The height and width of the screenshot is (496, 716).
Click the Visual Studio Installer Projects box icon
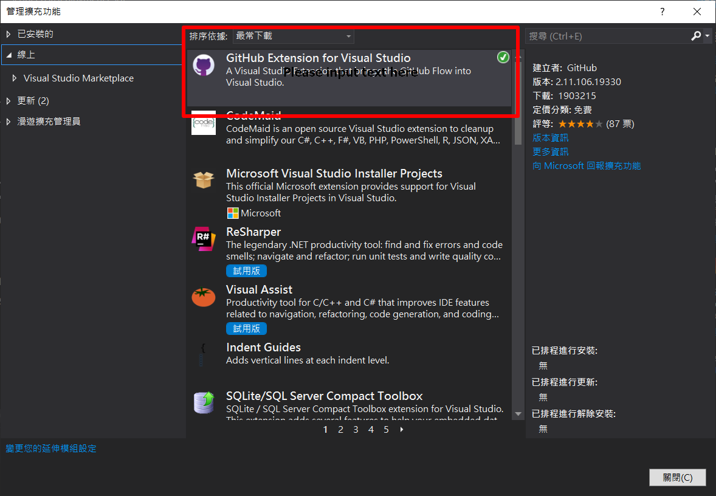204,179
